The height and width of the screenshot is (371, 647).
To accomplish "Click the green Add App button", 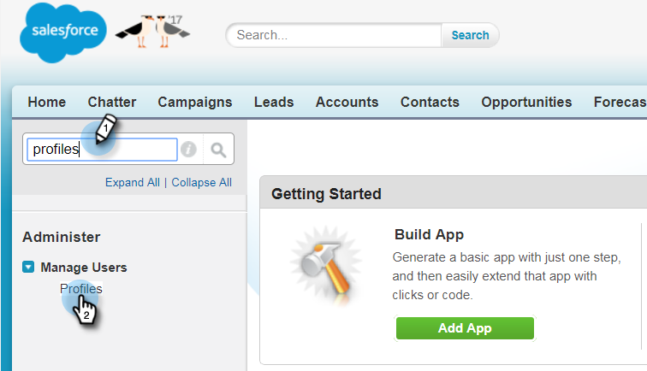I will [x=465, y=328].
